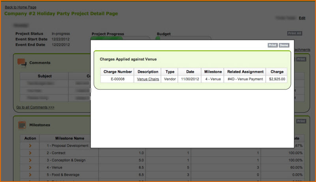Open Go to all Comments link
The image size is (316, 182).
point(35,107)
